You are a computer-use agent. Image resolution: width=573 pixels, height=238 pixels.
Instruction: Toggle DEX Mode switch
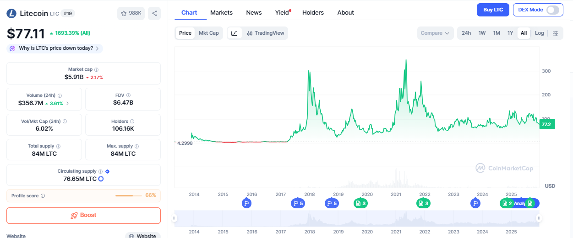click(552, 10)
